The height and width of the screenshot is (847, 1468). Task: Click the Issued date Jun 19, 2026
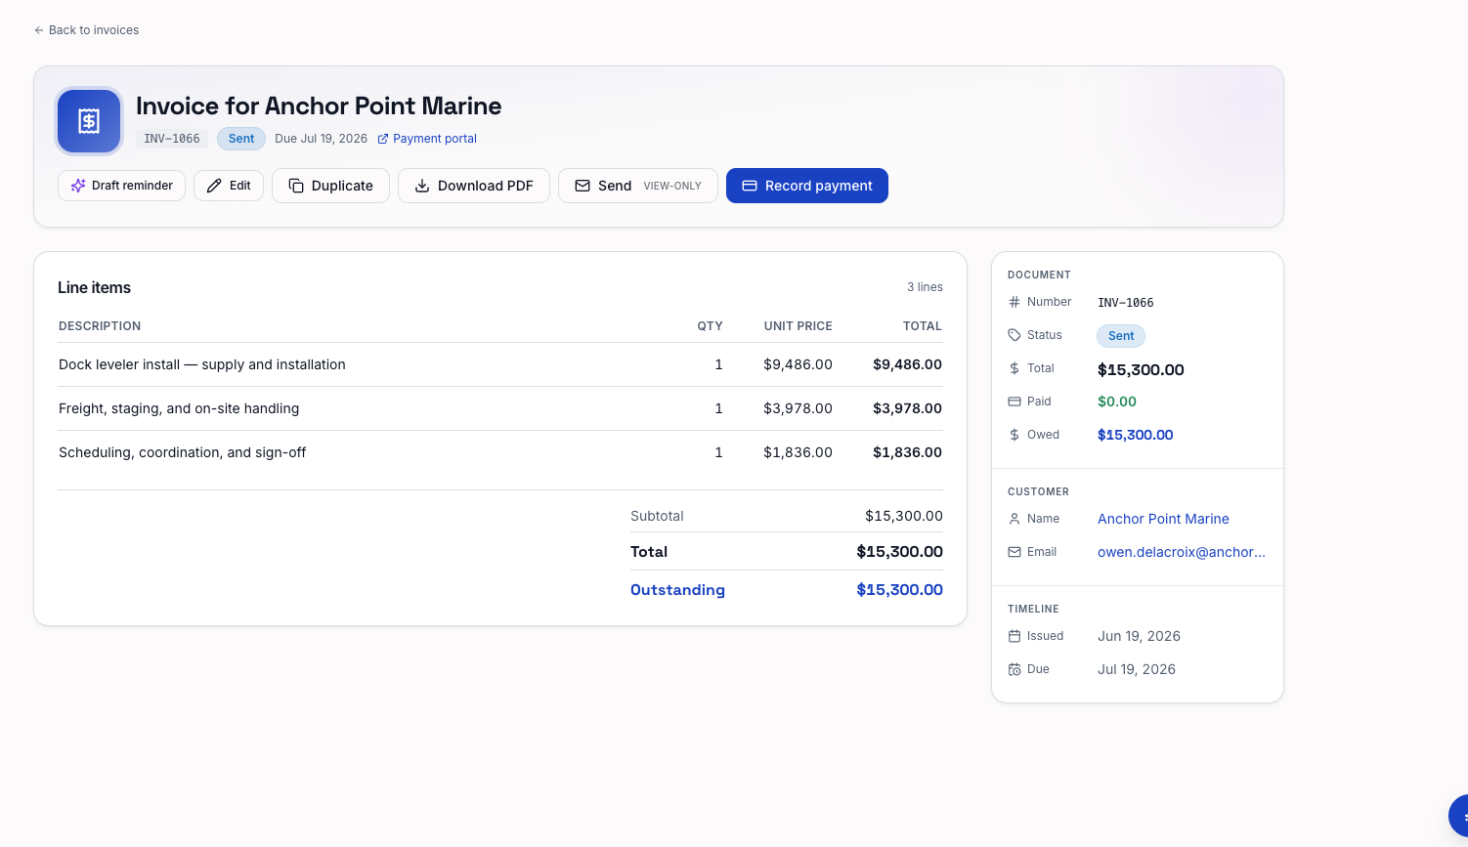[1139, 636]
